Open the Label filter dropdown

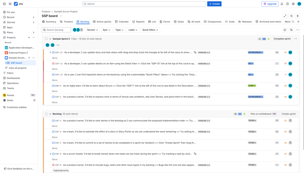click(x=133, y=30)
